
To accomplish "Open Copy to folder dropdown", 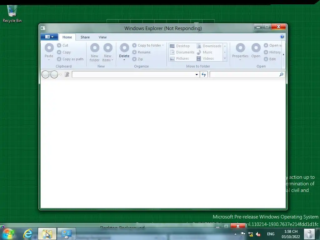I will pos(148,45).
